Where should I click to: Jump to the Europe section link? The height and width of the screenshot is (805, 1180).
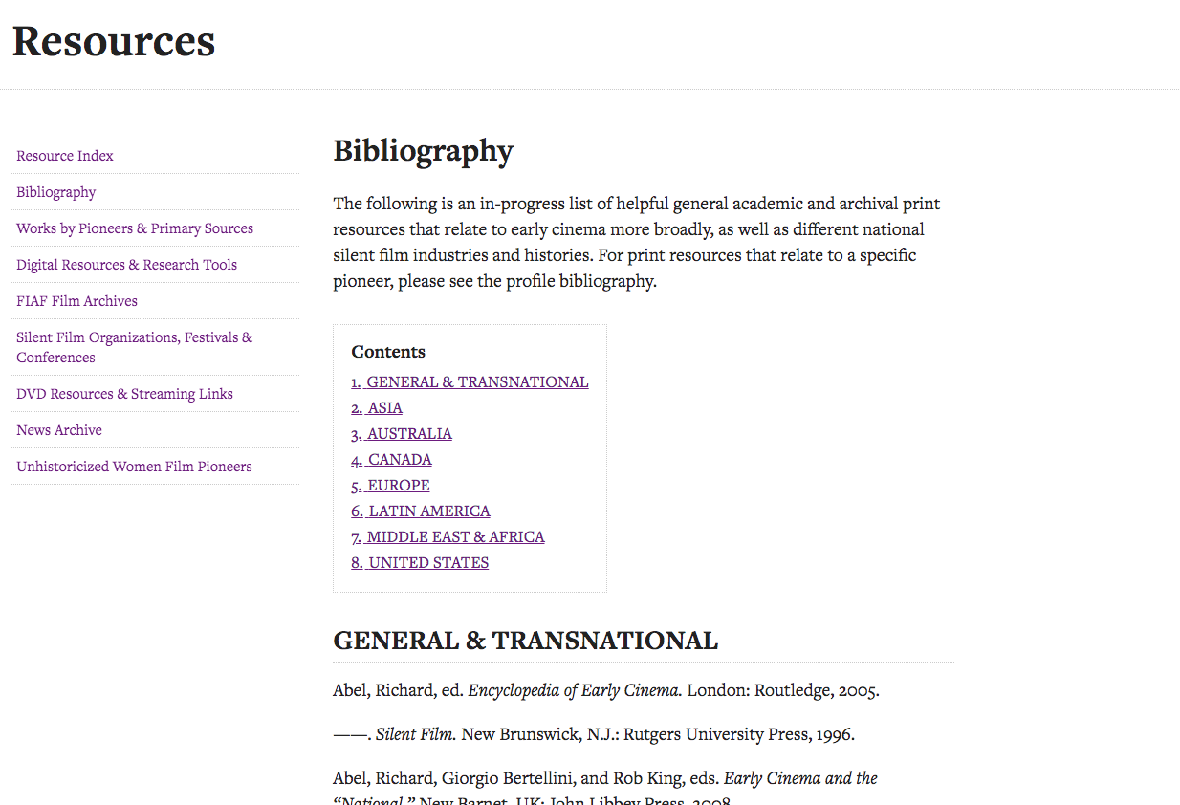pos(390,486)
